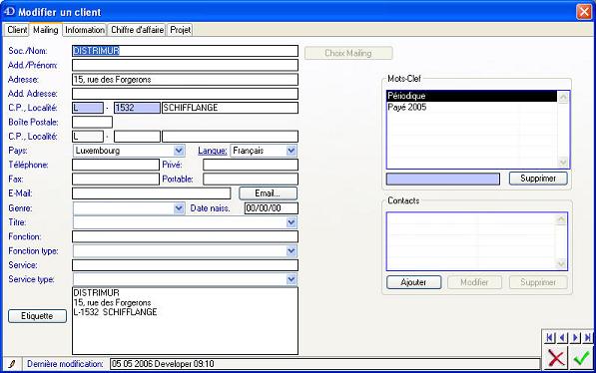Viewport: 596px width, 373px height.
Task: Click the Fonction input field
Action: pyautogui.click(x=185, y=236)
